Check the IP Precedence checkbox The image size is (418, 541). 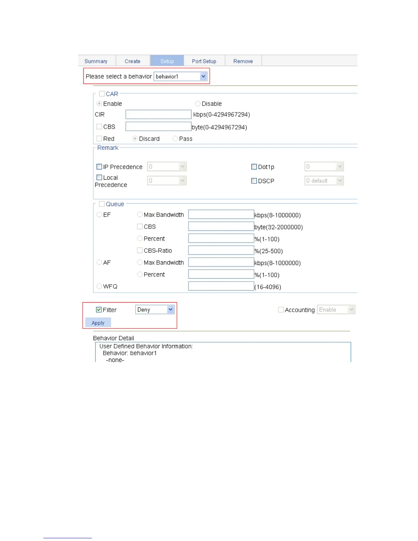click(99, 167)
